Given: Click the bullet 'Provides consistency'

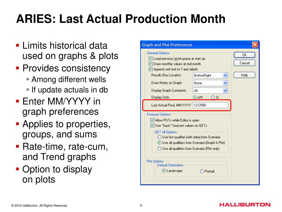Looking at the screenshot, I should coord(66,68).
